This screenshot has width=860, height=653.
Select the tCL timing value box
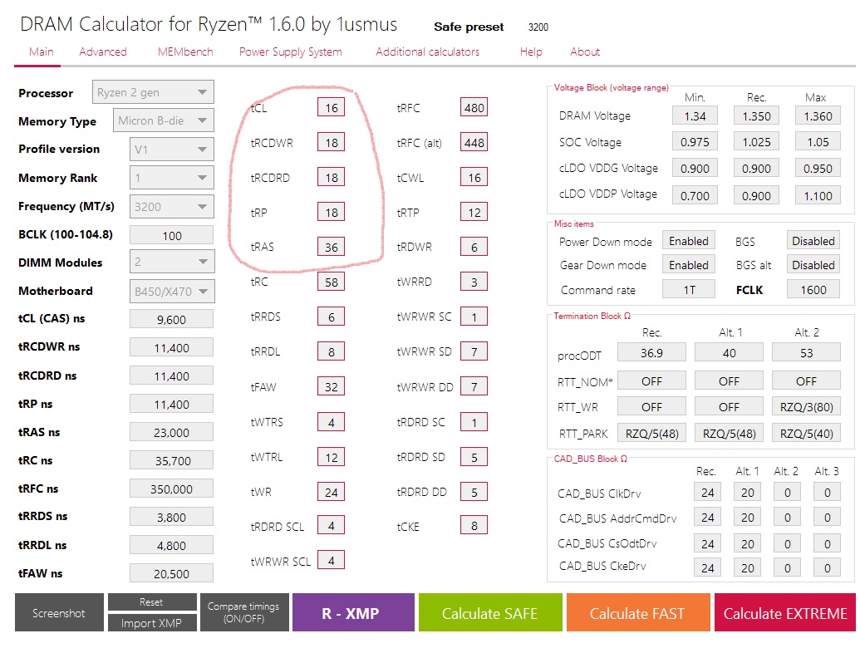[x=332, y=107]
